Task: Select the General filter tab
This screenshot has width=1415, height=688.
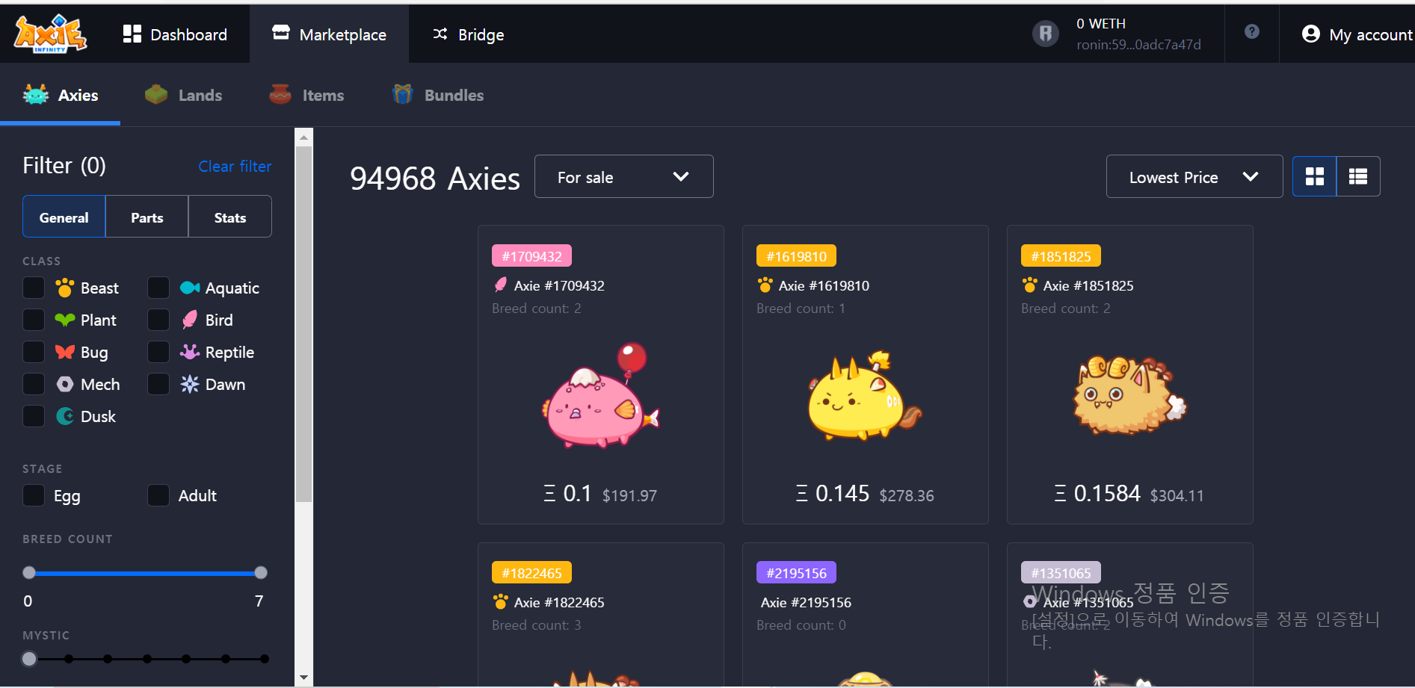Action: (x=64, y=217)
